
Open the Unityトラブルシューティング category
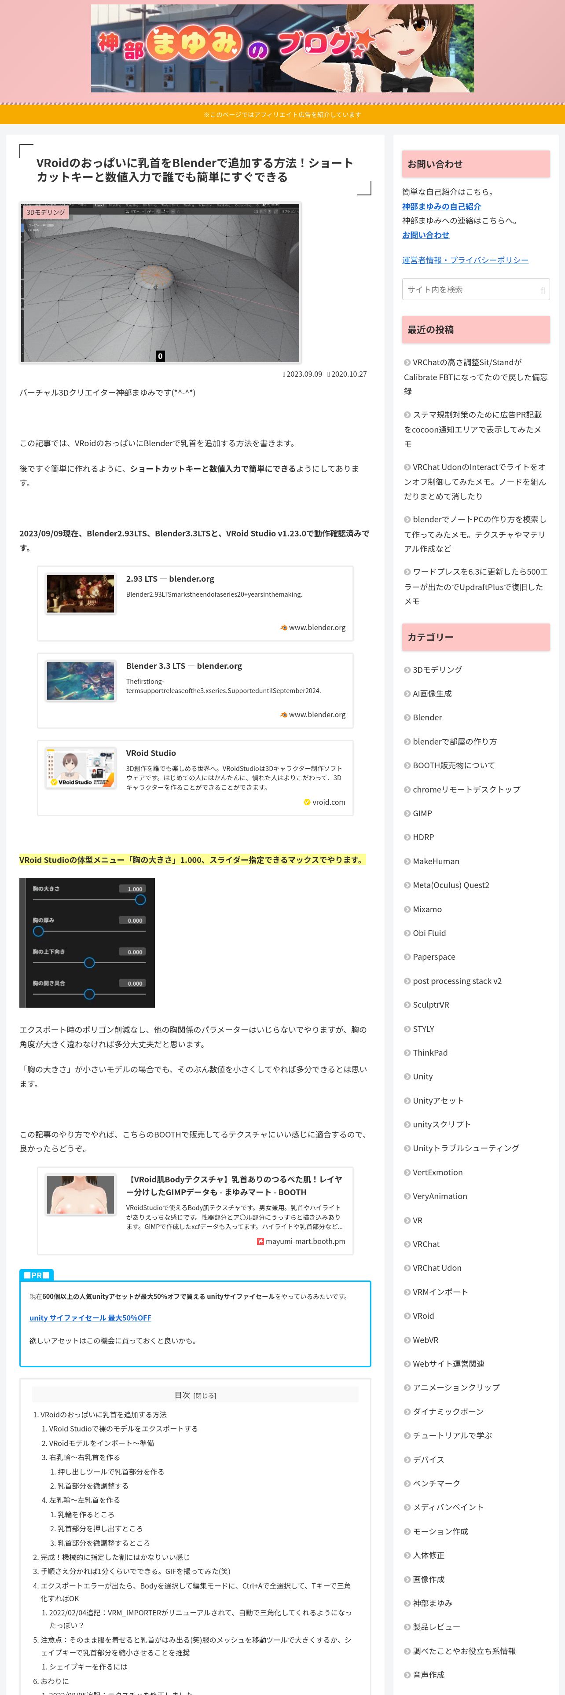tap(466, 1148)
